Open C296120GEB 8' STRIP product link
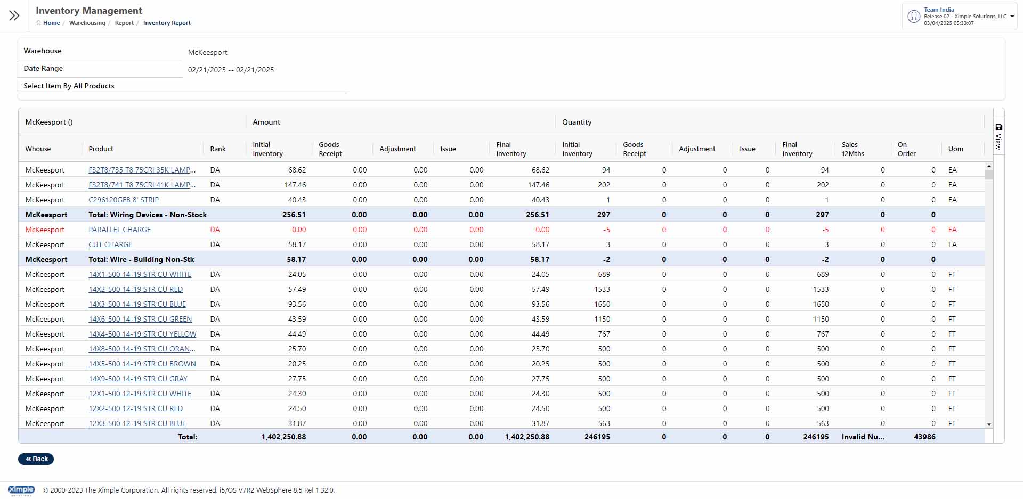Image resolution: width=1023 pixels, height=499 pixels. click(124, 200)
